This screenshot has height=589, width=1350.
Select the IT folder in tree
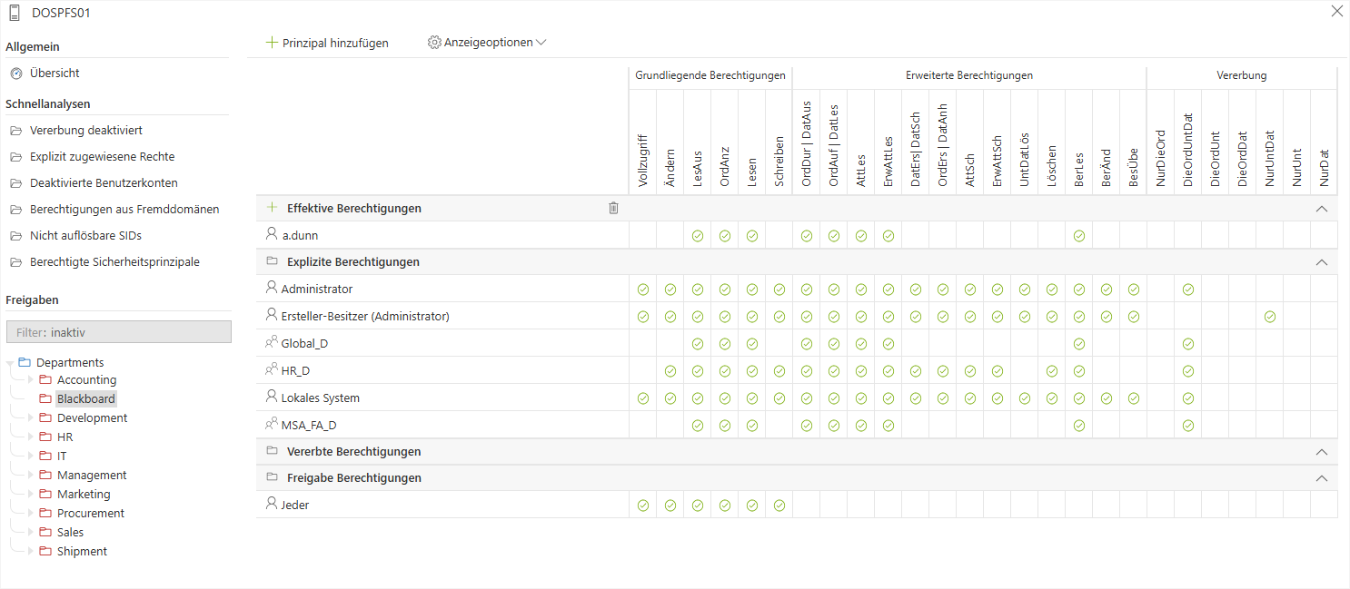click(x=62, y=456)
